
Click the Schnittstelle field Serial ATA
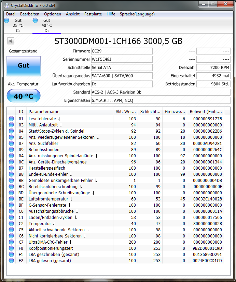(x=122, y=68)
